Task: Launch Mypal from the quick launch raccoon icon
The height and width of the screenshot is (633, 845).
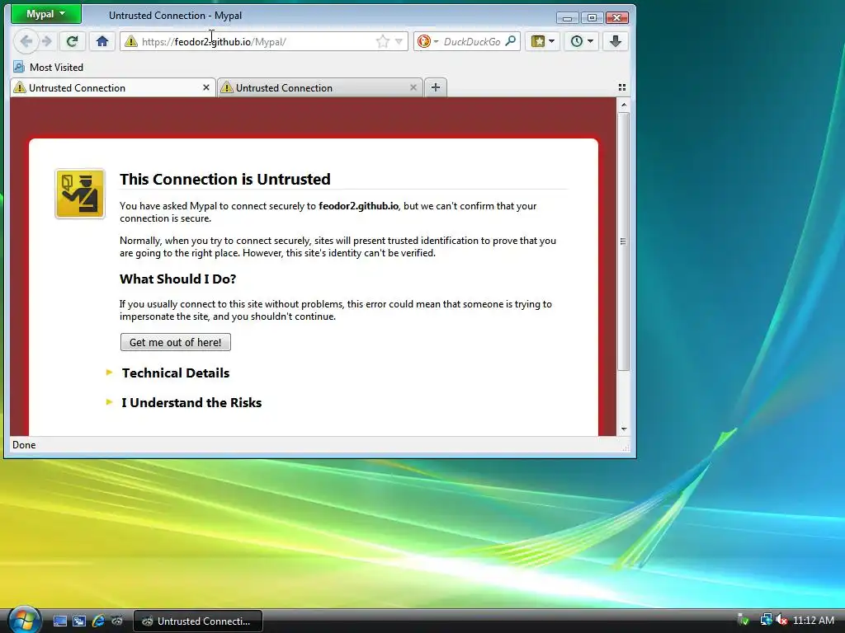Action: (x=116, y=621)
